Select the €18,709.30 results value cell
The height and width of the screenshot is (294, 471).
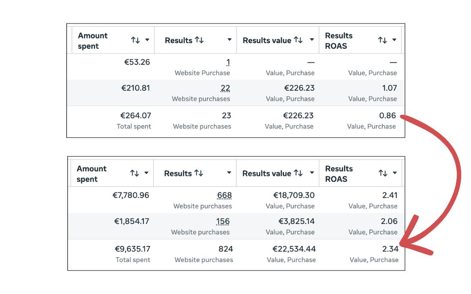pos(294,196)
